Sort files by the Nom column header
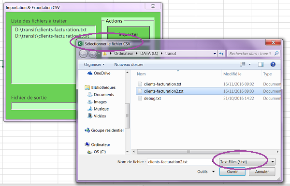 click(141, 74)
